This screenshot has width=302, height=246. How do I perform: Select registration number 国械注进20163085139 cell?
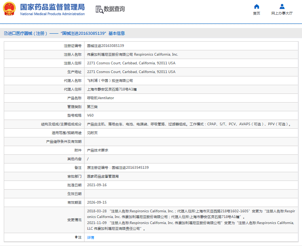106,46
